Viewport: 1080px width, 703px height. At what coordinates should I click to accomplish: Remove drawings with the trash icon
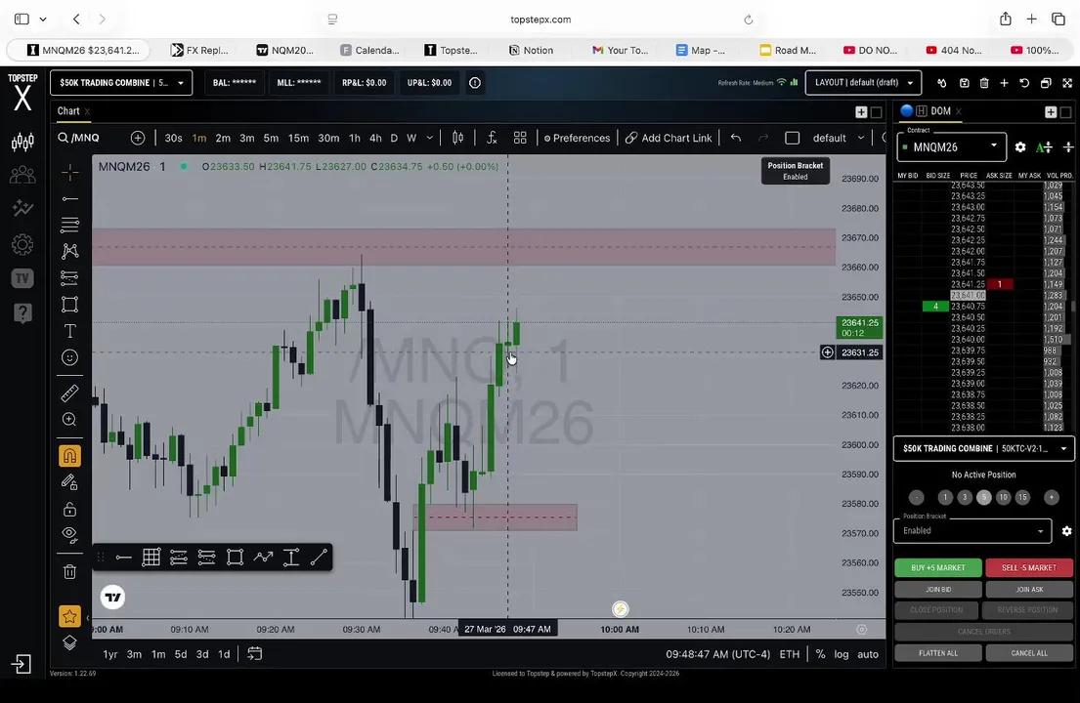[69, 571]
